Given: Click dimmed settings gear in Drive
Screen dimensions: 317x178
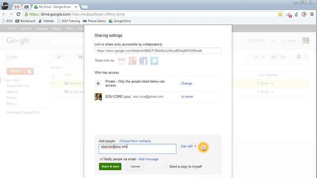Looking at the screenshot, I should (x=299, y=57).
